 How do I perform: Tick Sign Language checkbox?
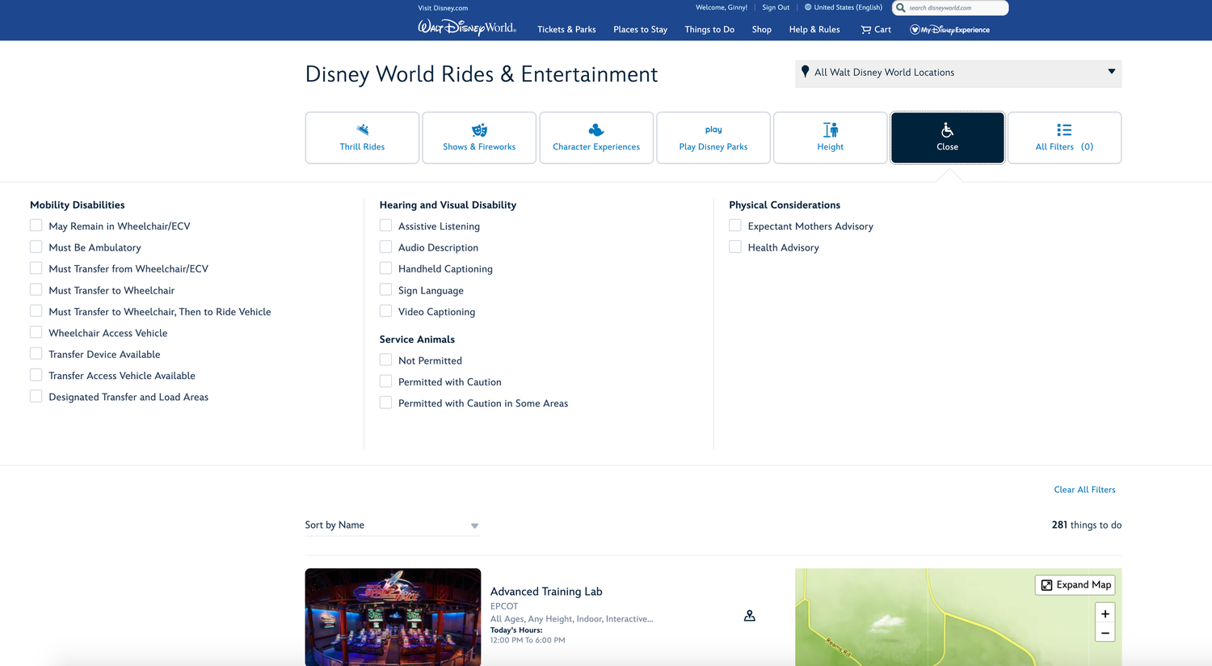point(385,289)
